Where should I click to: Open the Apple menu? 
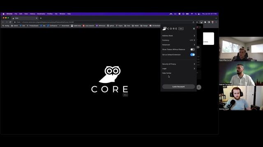click(3, 14)
